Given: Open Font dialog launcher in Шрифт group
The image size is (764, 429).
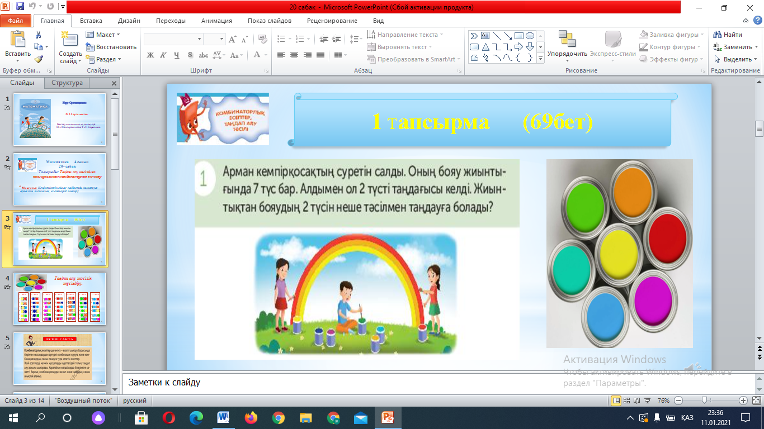Looking at the screenshot, I should point(267,71).
